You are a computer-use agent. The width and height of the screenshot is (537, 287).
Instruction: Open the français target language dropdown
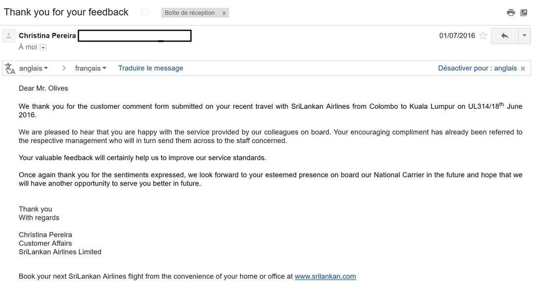pos(90,68)
